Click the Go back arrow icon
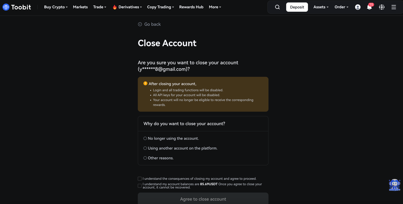The width and height of the screenshot is (403, 204). pyautogui.click(x=140, y=24)
